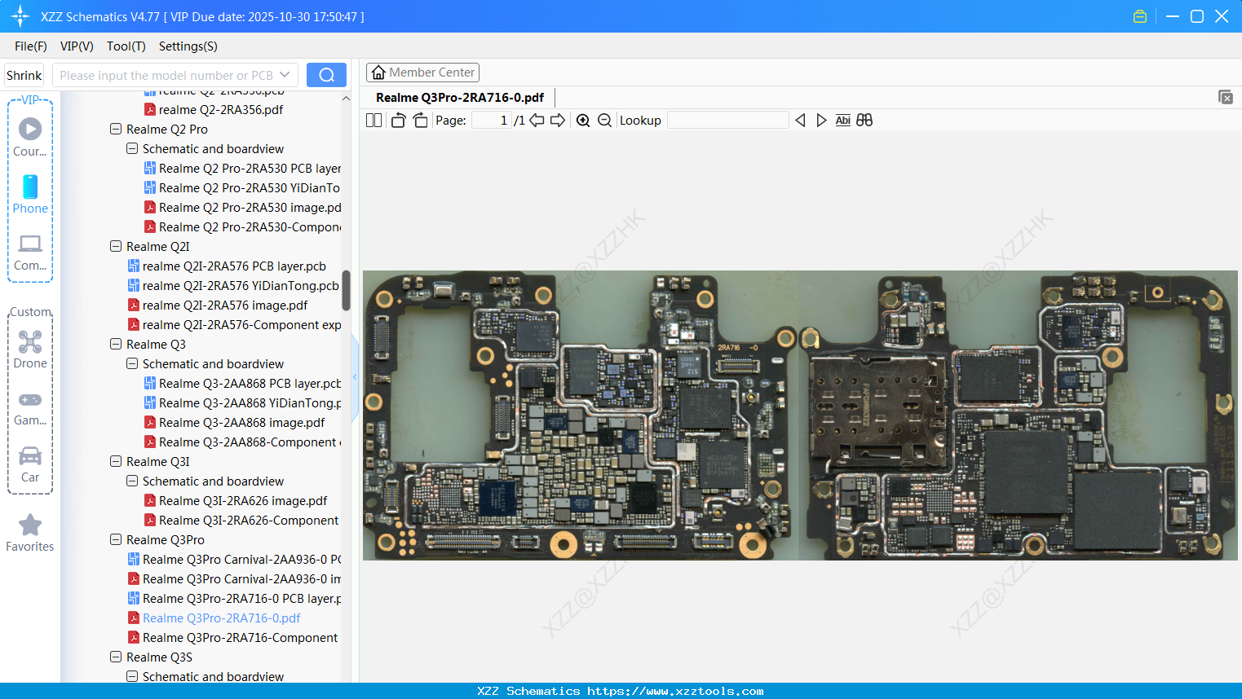Collapse Schematic and boardview under Realme Q3
Viewport: 1242px width, 699px height.
point(132,364)
